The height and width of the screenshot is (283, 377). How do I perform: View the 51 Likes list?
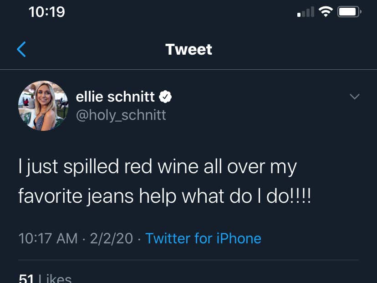tap(43, 277)
